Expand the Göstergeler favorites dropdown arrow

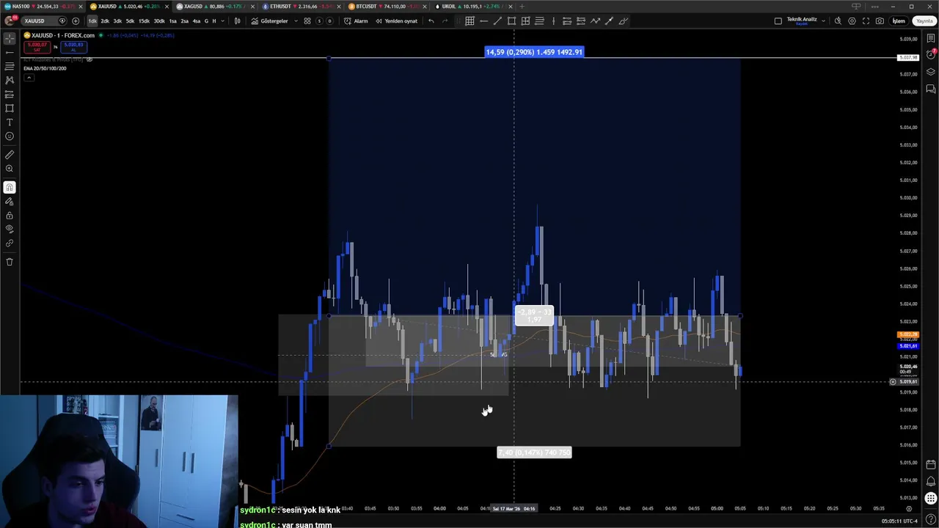[x=296, y=21]
